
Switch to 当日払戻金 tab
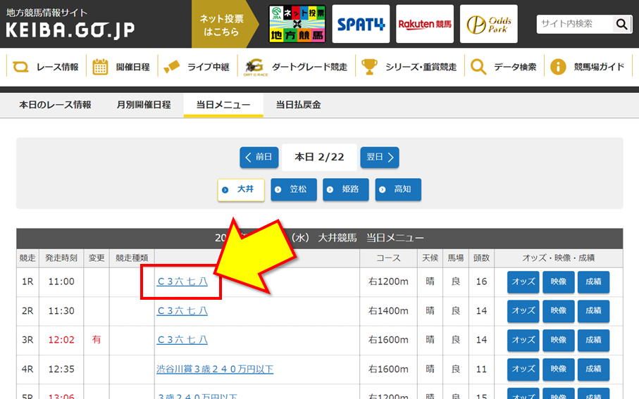298,105
